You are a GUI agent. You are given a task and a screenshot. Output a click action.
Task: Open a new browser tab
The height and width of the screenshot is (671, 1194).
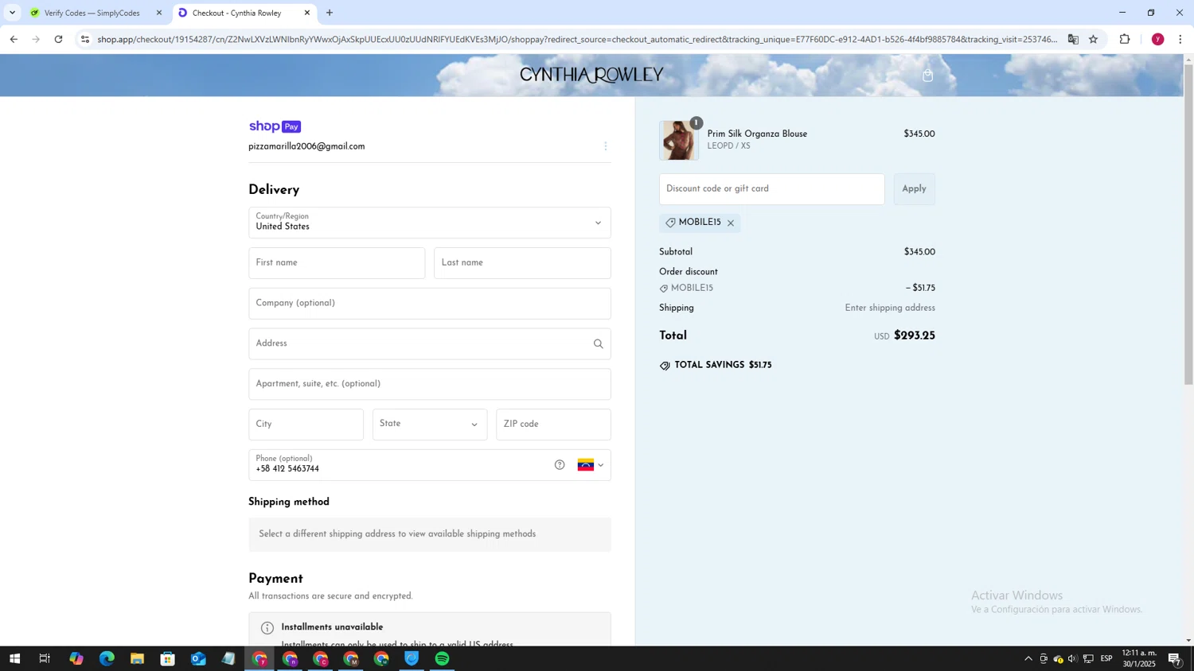click(x=330, y=13)
